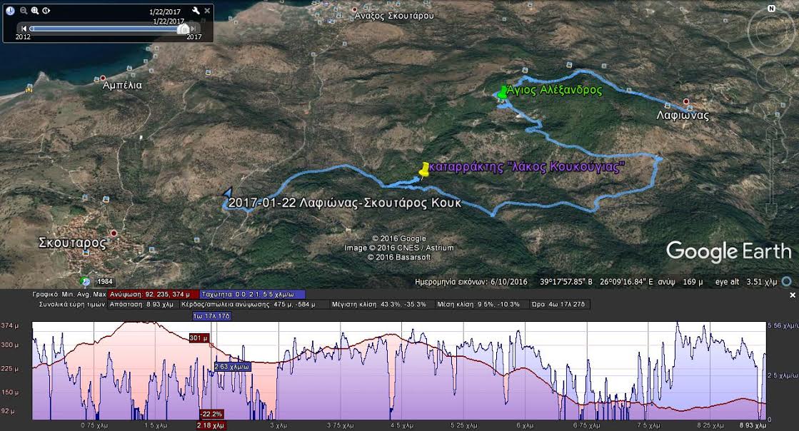
Task: Click the historical imagery clock icon
Action: point(10,11)
